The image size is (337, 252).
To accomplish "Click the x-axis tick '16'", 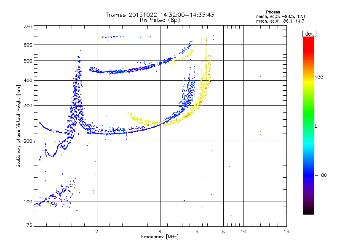I will pos(286,231).
